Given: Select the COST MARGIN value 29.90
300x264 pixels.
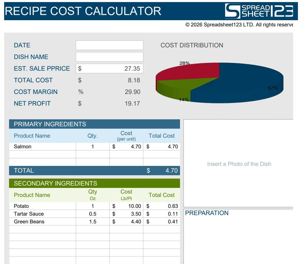Looking at the screenshot, I should pyautogui.click(x=132, y=92).
